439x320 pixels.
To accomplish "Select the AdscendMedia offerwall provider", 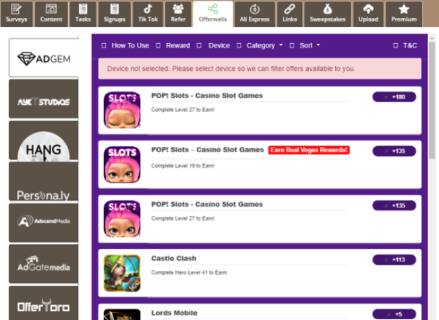I will click(44, 223).
